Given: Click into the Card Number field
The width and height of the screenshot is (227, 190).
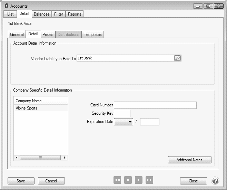Looking at the screenshot, I should coord(155,105).
